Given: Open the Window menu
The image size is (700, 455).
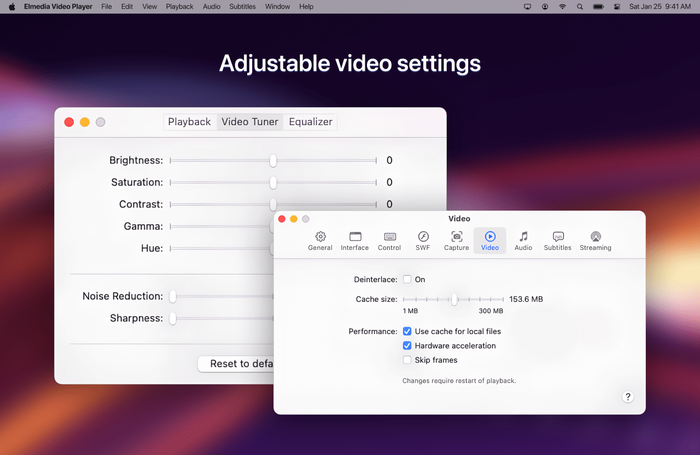Looking at the screenshot, I should (278, 7).
